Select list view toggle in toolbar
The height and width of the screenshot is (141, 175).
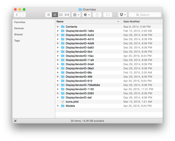(x=55, y=15)
